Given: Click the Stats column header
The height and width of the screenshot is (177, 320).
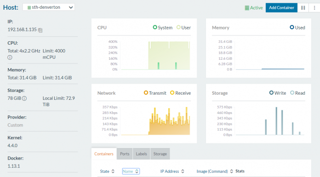Looking at the screenshot, I should [240, 171].
